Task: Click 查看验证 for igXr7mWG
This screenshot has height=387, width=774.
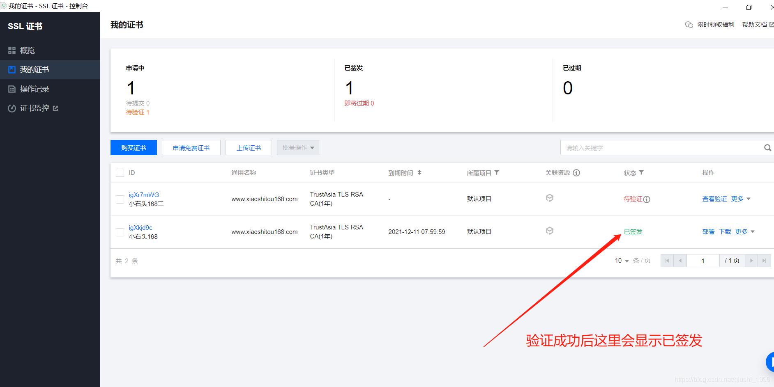Action: tap(714, 199)
